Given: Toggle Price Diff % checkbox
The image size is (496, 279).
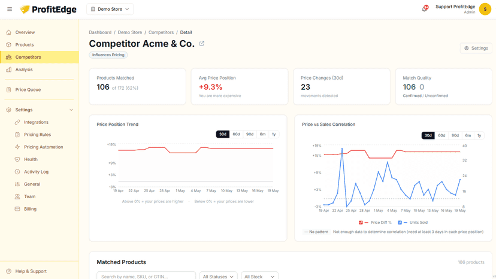Looking at the screenshot, I should (361, 222).
